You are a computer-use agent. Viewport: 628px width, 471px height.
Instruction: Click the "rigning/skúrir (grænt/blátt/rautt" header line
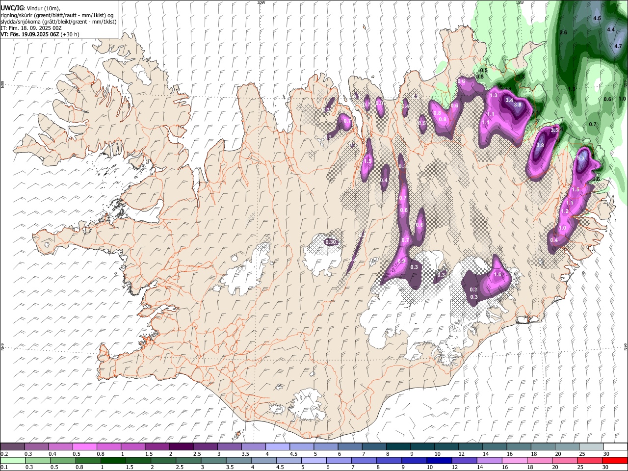pos(57,15)
